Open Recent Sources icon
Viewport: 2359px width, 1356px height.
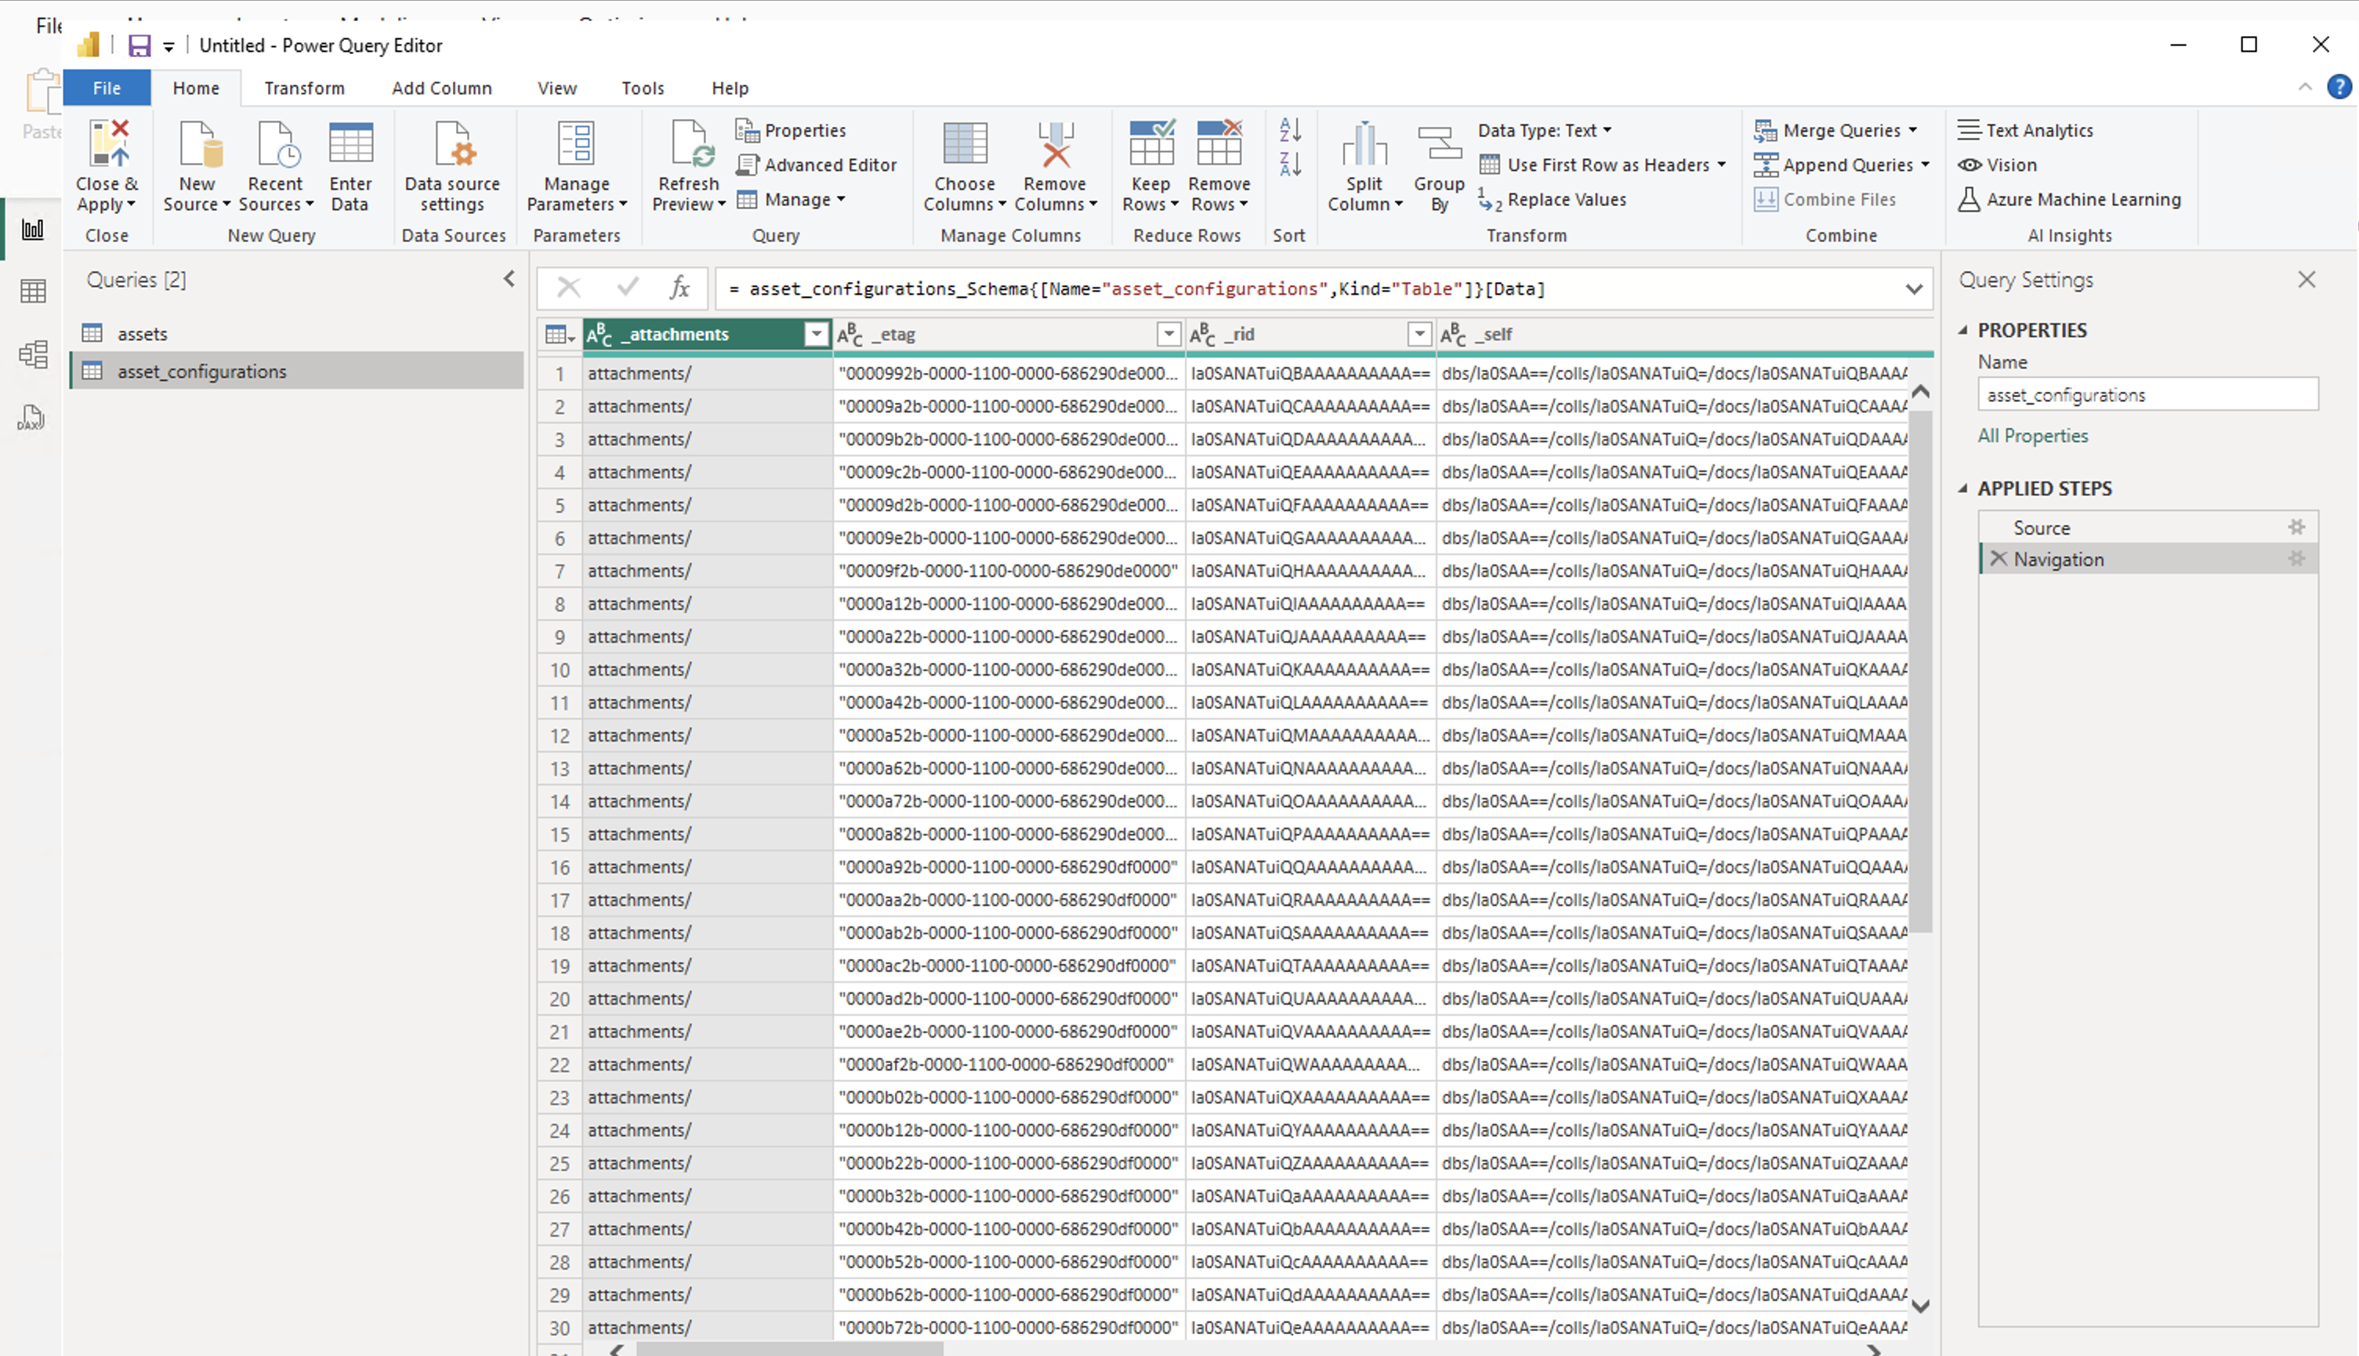tap(277, 143)
